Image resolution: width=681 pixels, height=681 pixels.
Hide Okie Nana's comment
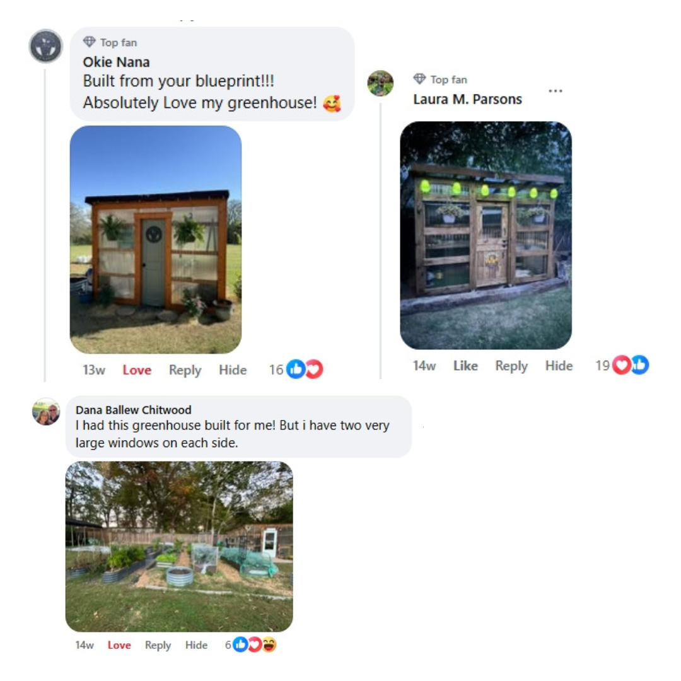coord(233,370)
